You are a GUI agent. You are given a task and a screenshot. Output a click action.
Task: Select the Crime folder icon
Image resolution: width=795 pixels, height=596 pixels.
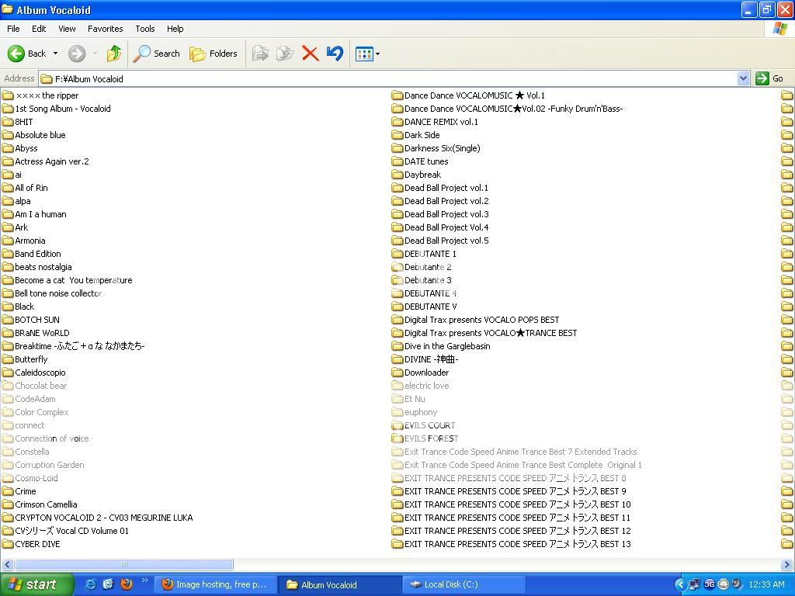pos(8,491)
